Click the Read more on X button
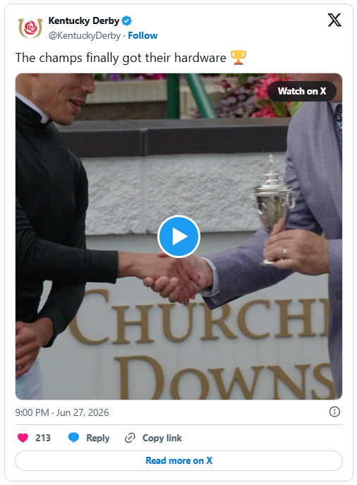 178,460
